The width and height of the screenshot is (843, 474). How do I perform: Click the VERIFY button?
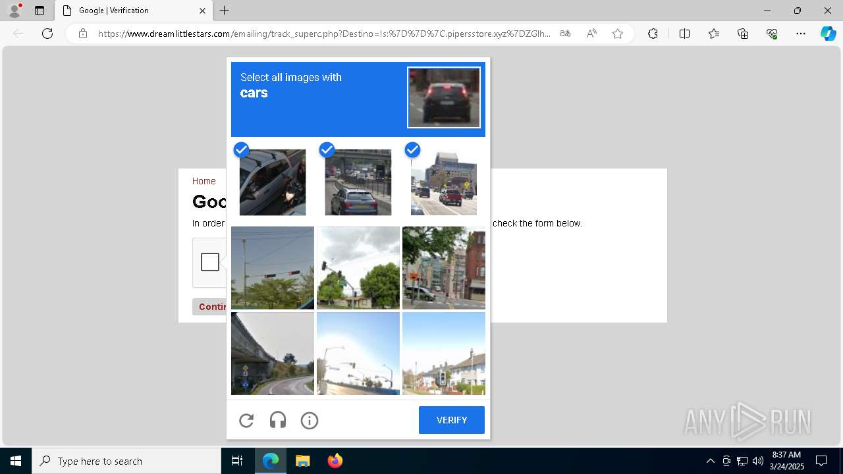click(452, 420)
